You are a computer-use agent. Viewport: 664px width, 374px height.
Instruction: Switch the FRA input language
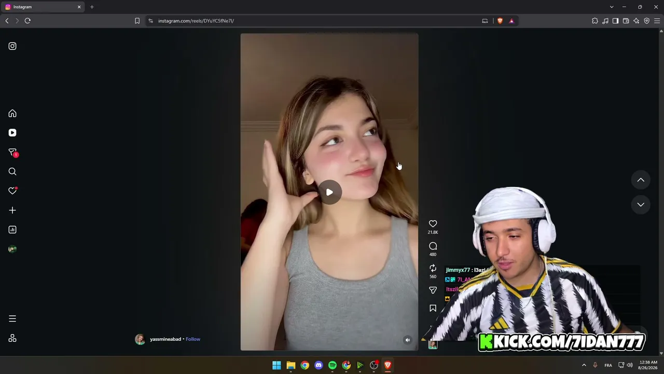[x=608, y=365]
